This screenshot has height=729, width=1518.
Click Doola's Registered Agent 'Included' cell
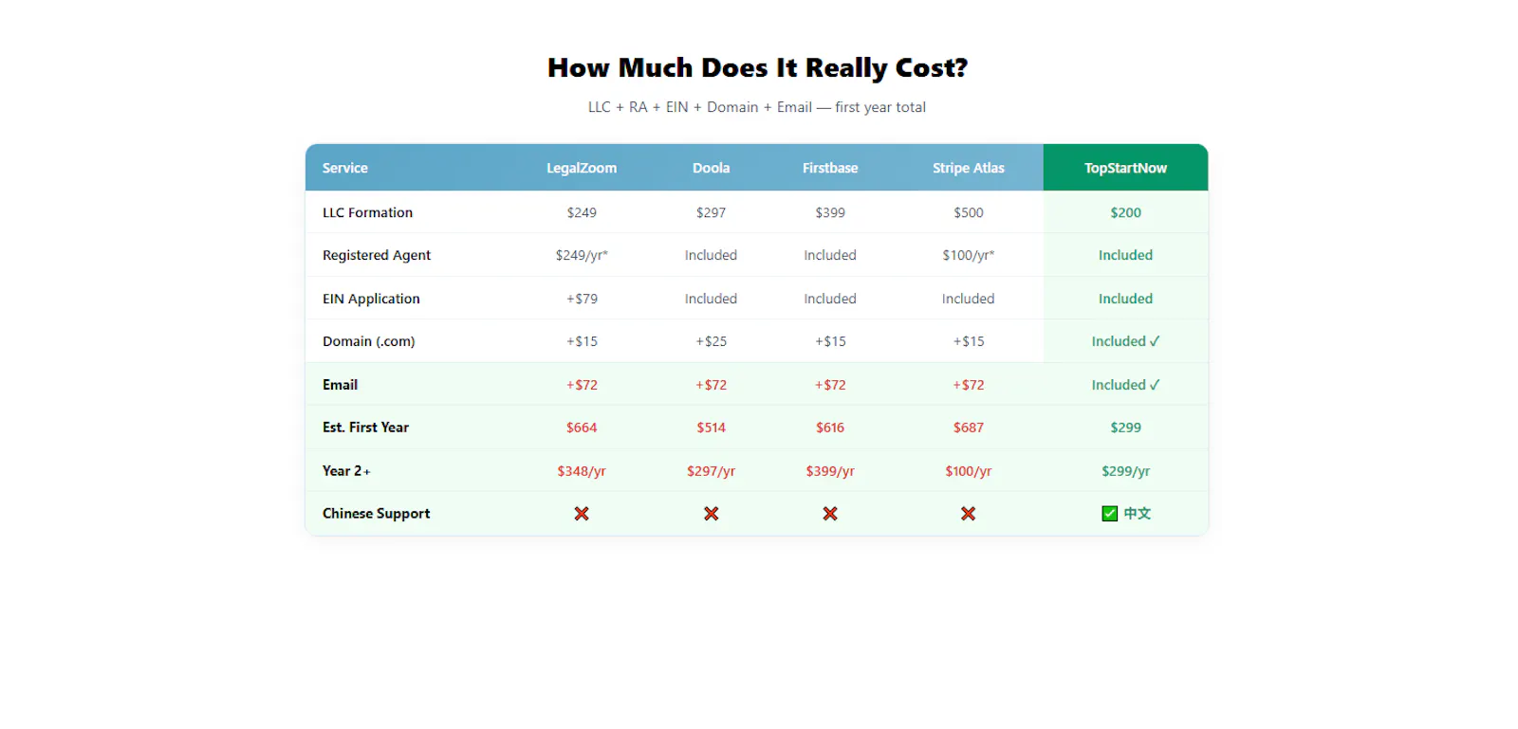click(711, 255)
